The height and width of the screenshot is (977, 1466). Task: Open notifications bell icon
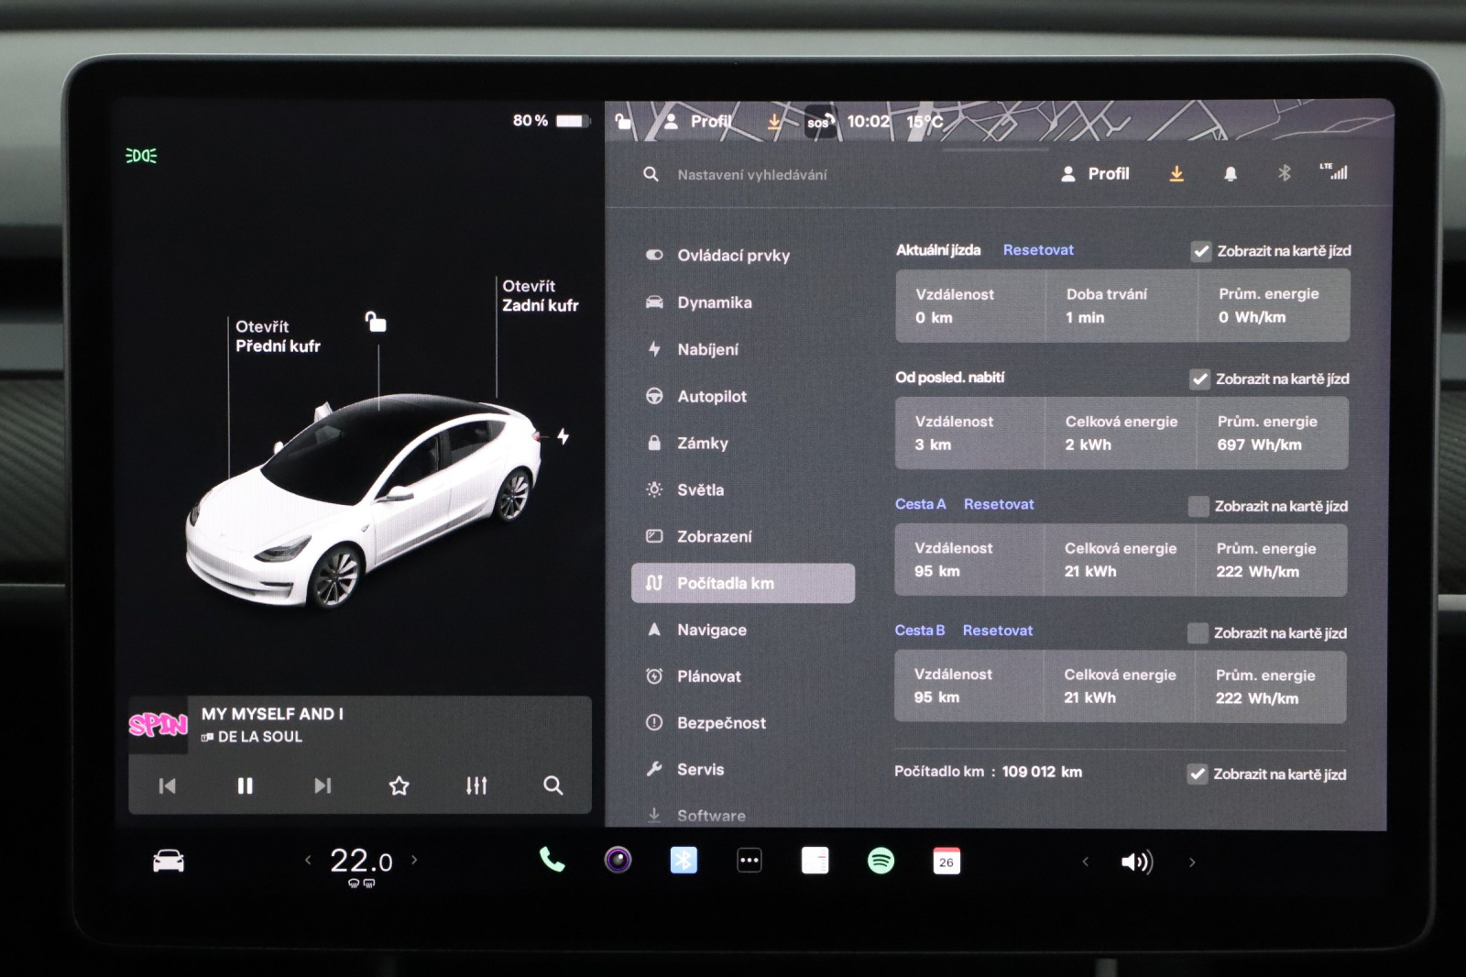pos(1231,173)
